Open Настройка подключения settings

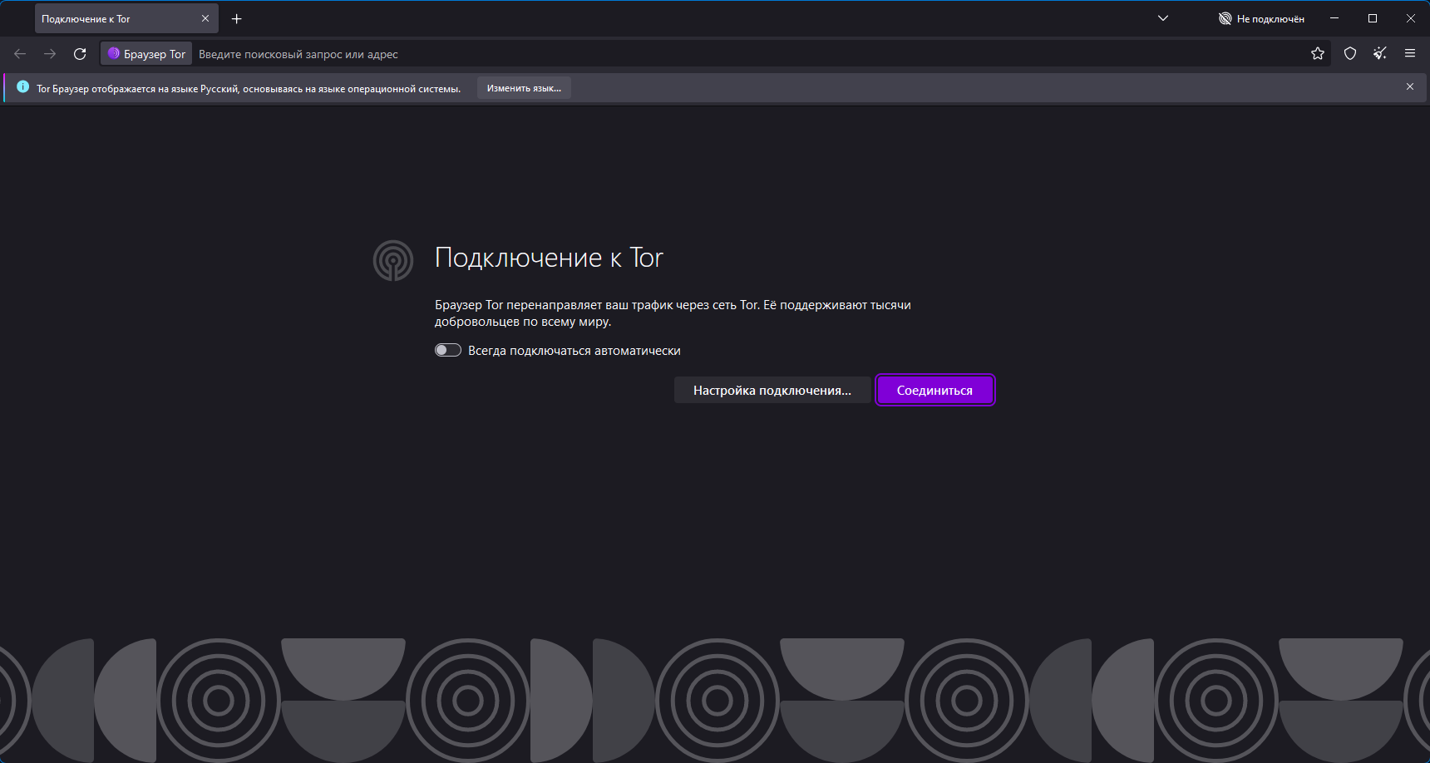point(772,391)
